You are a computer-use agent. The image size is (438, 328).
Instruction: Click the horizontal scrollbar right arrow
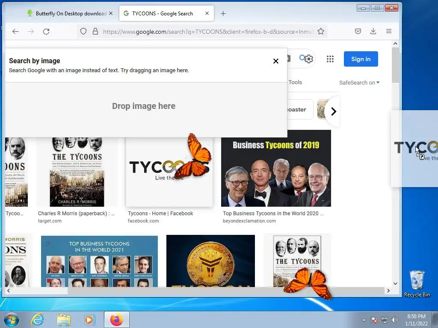(388, 290)
